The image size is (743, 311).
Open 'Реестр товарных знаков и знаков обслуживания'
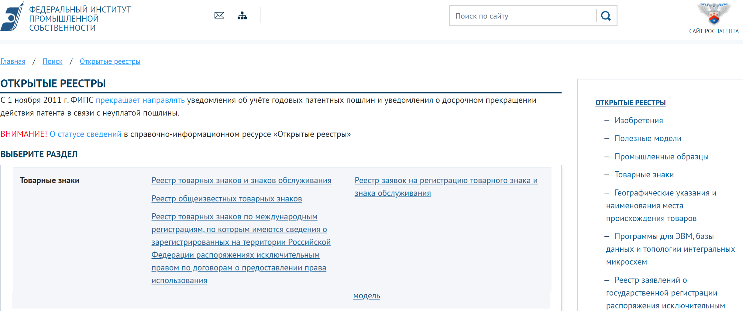tap(241, 180)
